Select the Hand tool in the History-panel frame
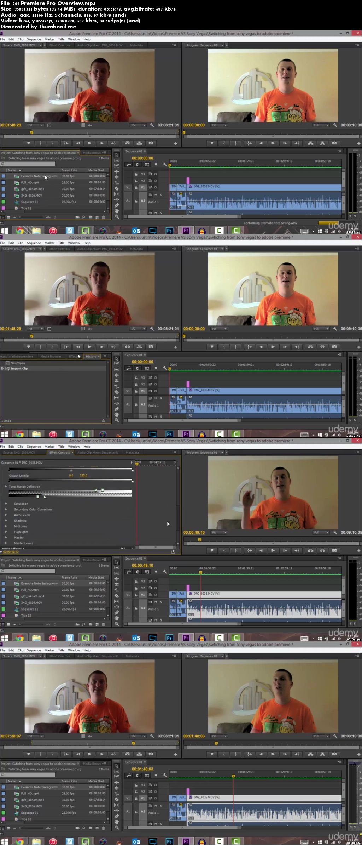 pos(117,415)
